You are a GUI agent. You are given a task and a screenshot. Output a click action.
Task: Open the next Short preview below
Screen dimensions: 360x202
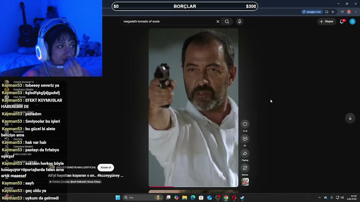[193, 192]
